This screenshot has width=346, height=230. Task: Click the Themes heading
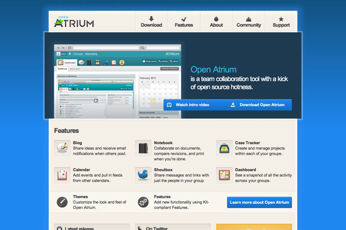coord(80,197)
